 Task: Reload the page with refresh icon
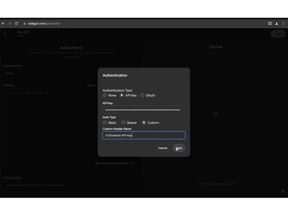pos(16,24)
